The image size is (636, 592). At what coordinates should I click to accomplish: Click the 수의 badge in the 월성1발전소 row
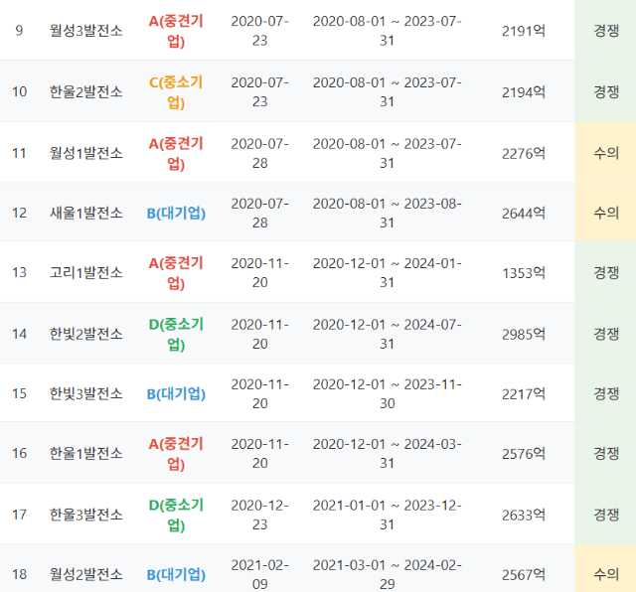(606, 153)
